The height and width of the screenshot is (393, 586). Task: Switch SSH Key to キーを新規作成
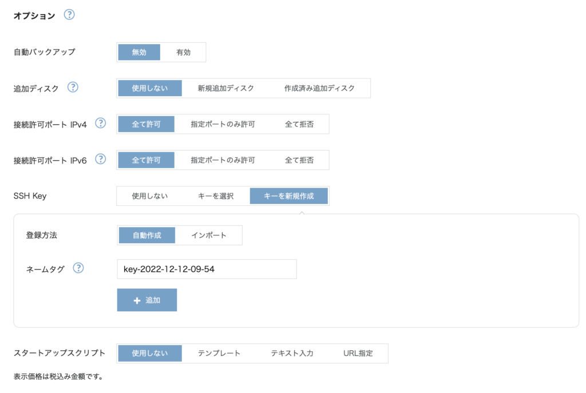(x=289, y=196)
